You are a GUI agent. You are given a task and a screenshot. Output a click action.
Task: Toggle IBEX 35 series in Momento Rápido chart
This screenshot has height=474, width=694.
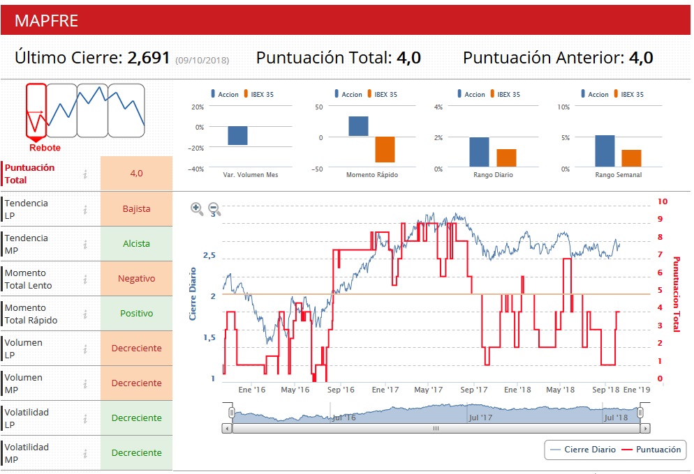(383, 94)
